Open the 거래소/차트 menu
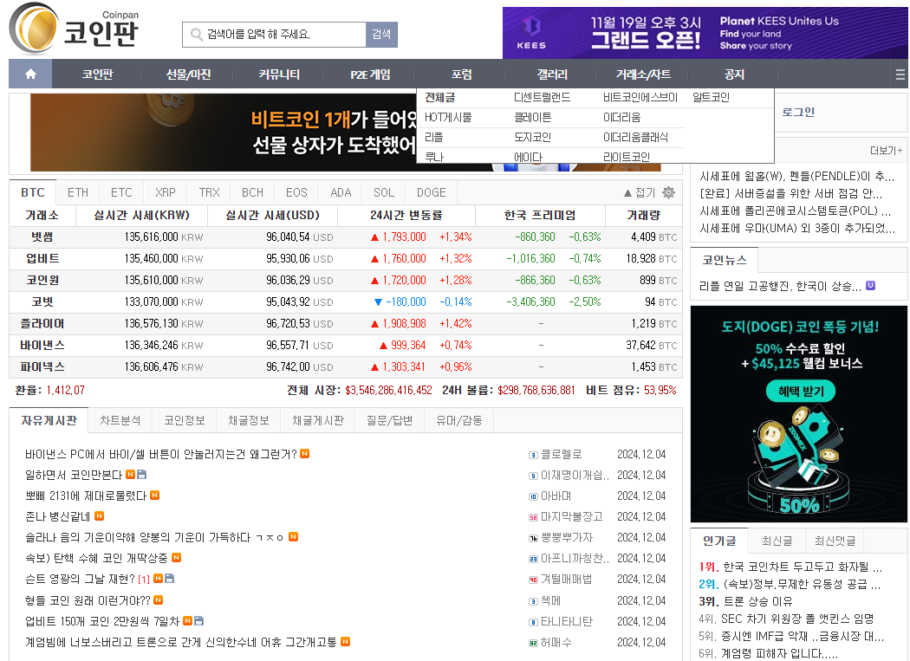 (x=643, y=75)
